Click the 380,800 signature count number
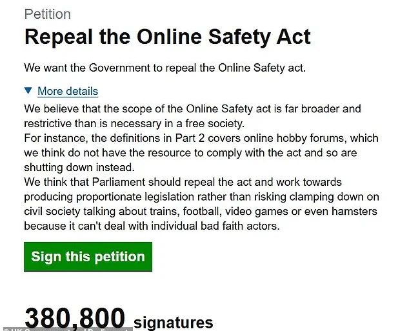This screenshot has height=331, width=409. [75, 319]
